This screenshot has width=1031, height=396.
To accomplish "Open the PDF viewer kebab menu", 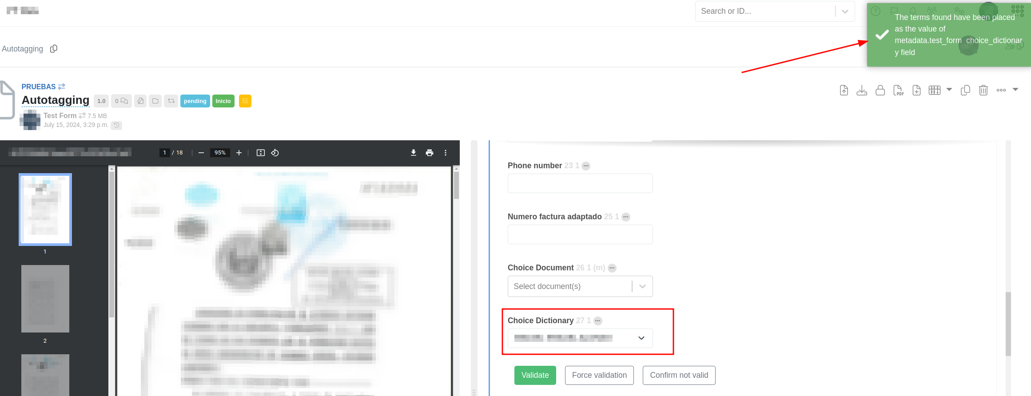I will point(446,153).
